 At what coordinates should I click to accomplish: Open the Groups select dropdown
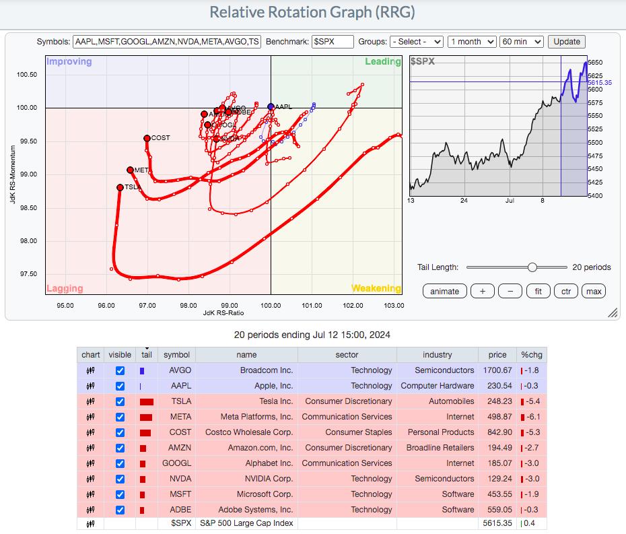(416, 42)
